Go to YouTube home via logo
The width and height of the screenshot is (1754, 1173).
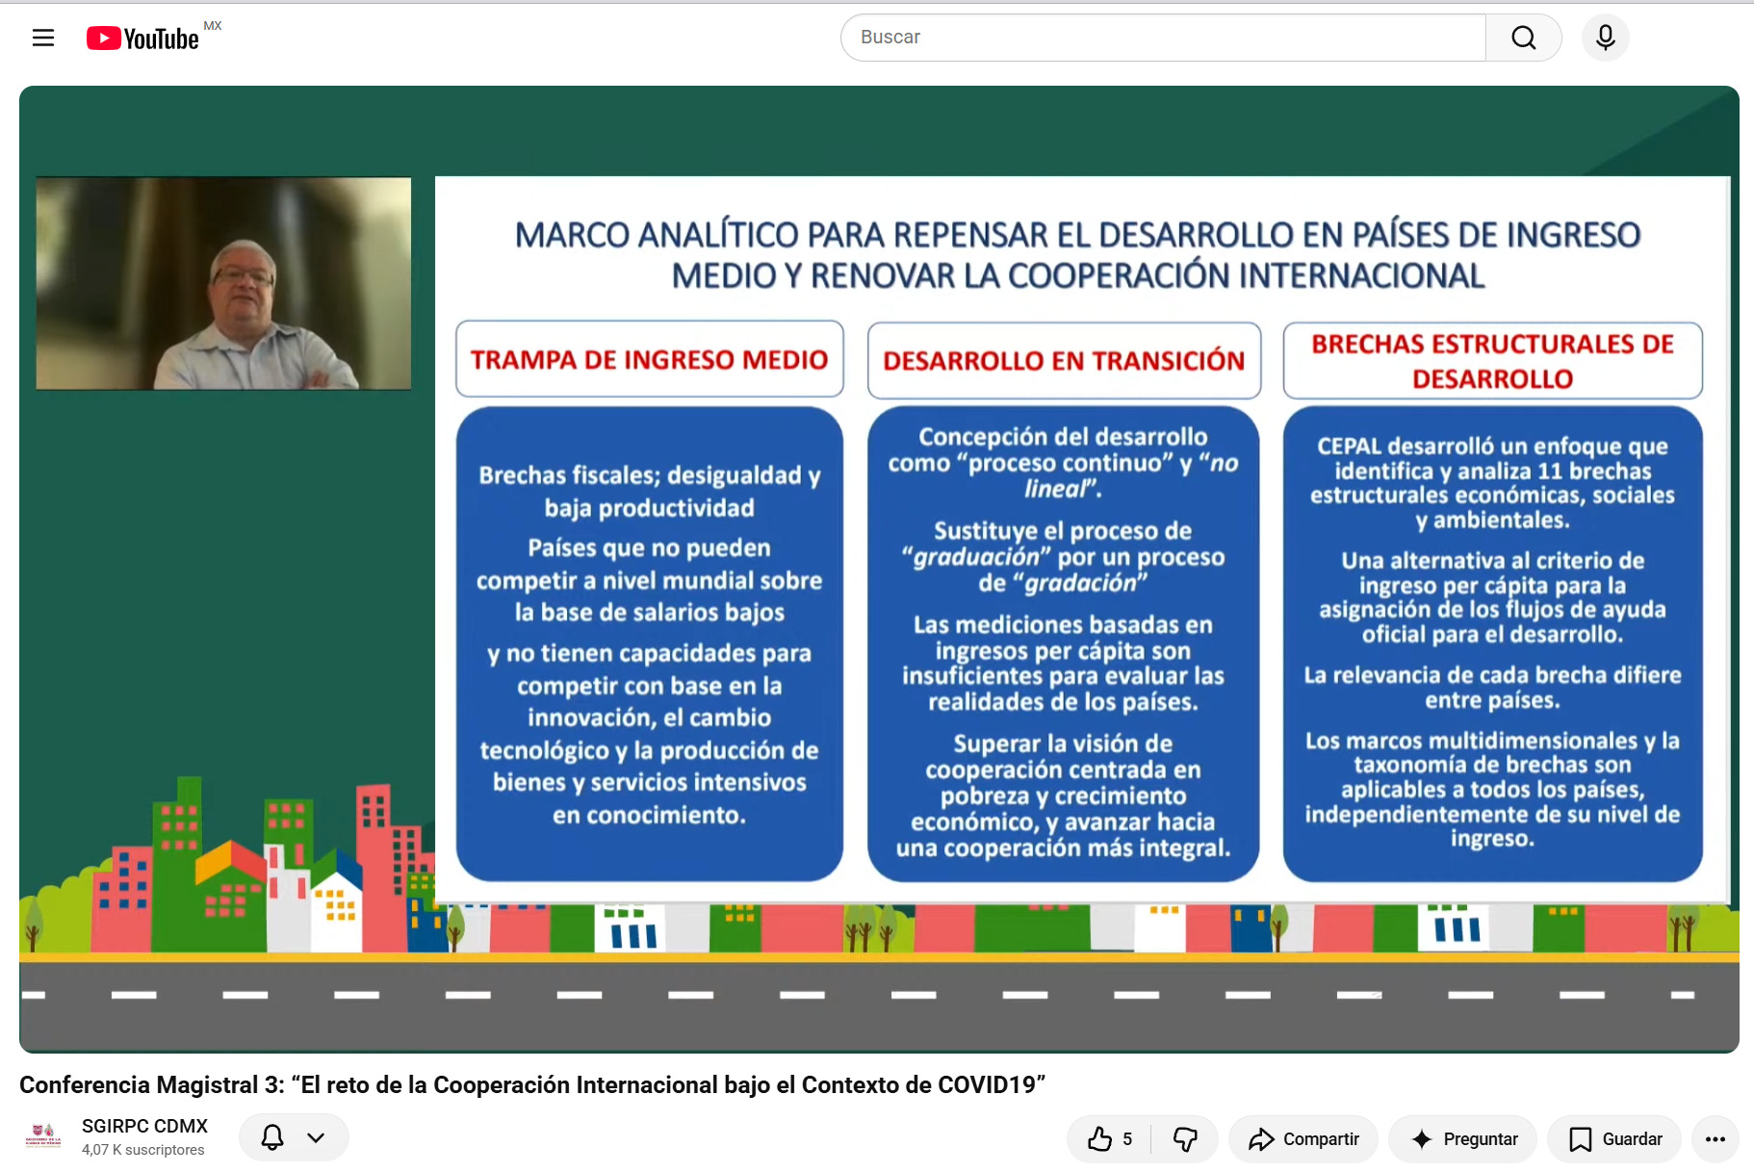(142, 38)
